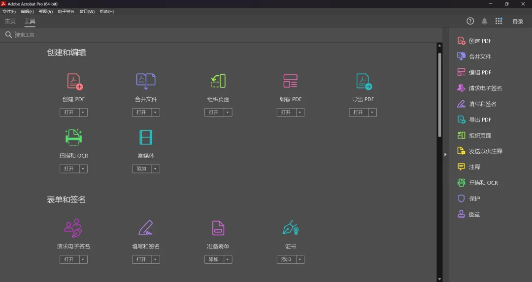Click the 证书 certificate pen icon

pyautogui.click(x=291, y=228)
